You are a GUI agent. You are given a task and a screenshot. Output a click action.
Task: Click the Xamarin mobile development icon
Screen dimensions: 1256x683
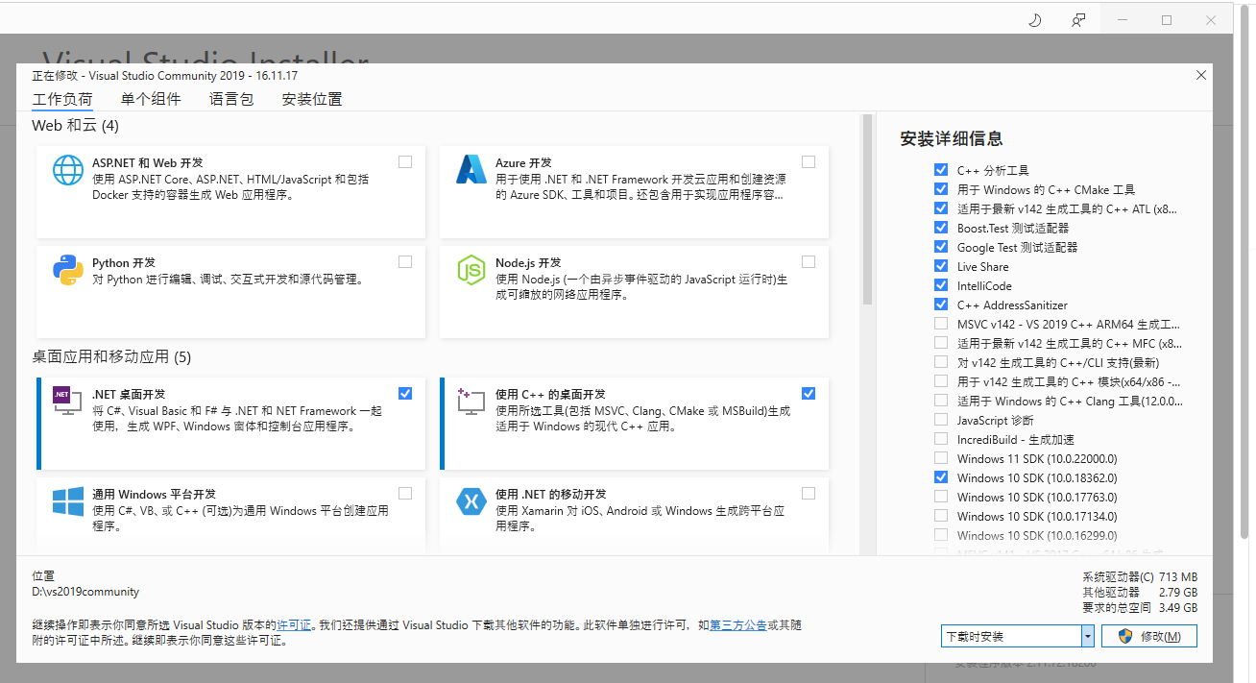pos(471,501)
